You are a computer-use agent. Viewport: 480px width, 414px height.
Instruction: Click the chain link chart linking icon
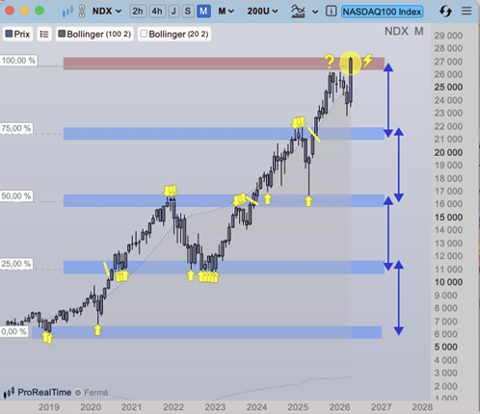point(82,12)
